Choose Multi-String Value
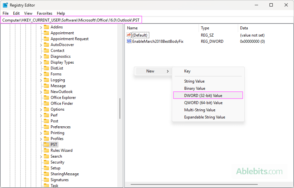 click(x=208, y=110)
